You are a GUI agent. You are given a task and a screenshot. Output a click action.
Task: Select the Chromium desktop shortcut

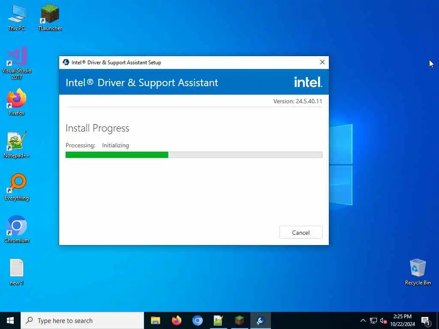(17, 229)
